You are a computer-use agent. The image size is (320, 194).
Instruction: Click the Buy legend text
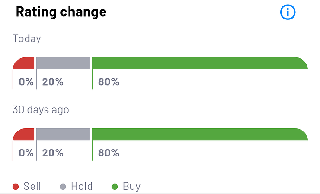click(132, 187)
